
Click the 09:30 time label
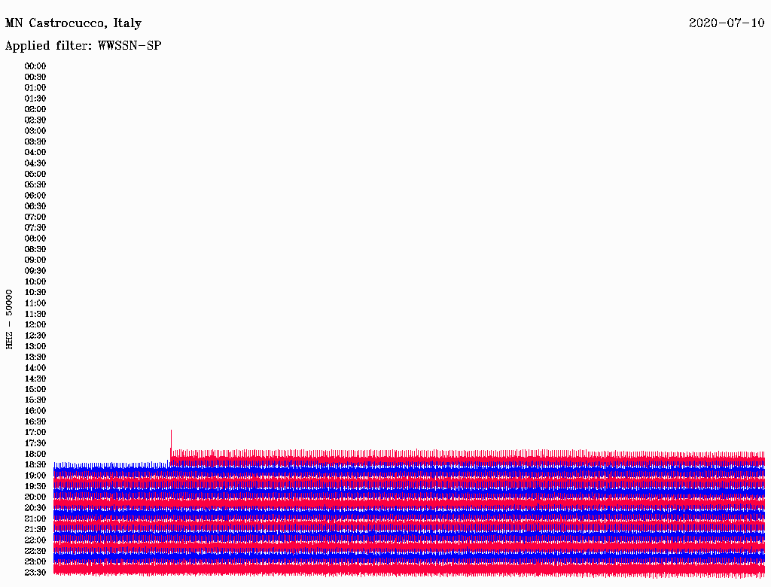35,271
